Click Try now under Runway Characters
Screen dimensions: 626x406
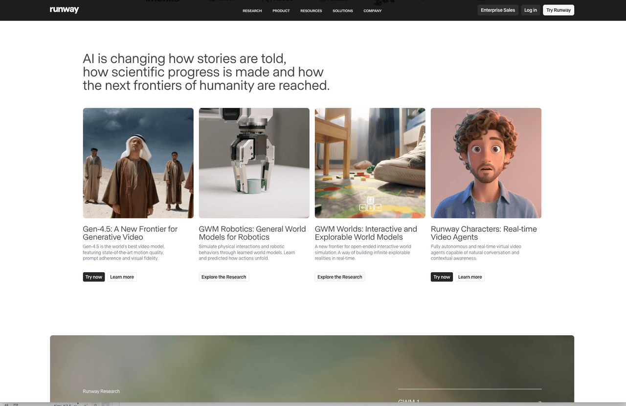tap(442, 277)
